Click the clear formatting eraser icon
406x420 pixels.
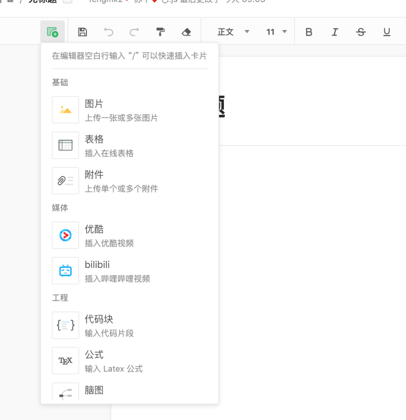[186, 32]
